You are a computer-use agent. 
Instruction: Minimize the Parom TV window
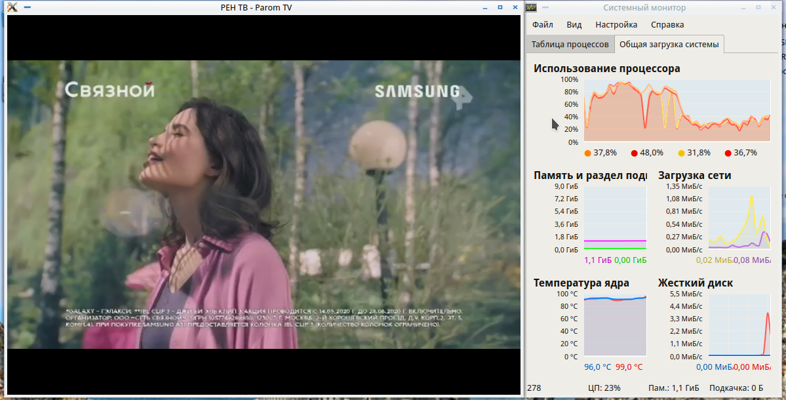(485, 7)
